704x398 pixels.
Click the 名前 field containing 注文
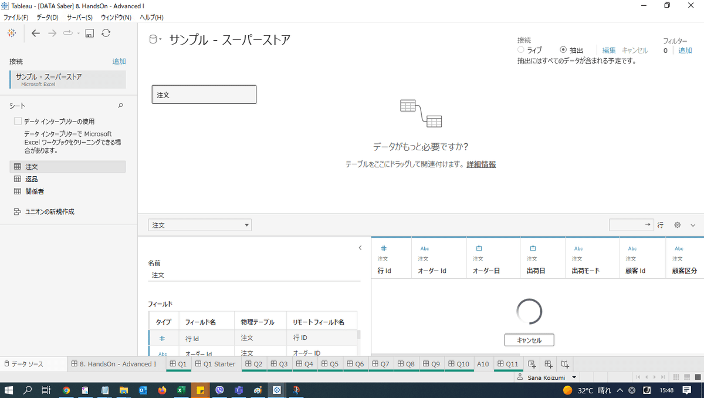254,275
